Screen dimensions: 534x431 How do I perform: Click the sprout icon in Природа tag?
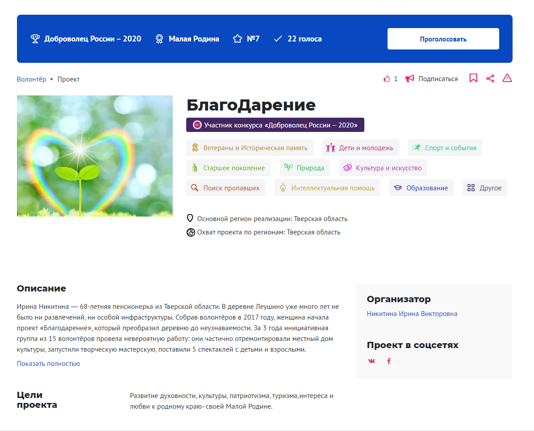pyautogui.click(x=288, y=167)
